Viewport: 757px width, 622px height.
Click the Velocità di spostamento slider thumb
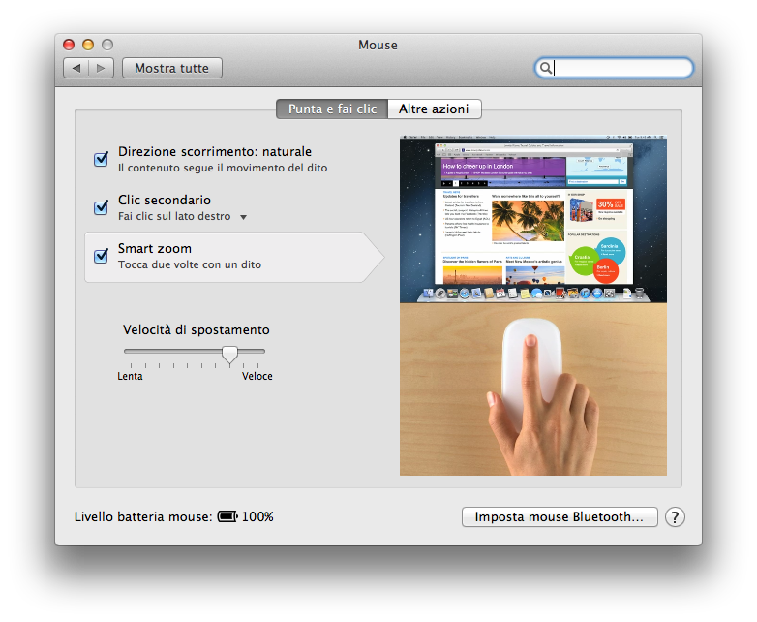pos(229,355)
